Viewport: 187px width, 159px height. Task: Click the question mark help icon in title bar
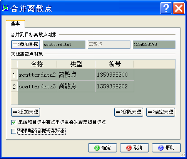point(166,8)
